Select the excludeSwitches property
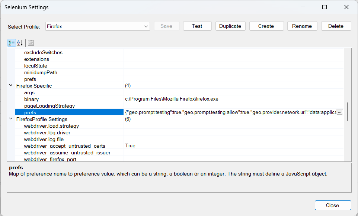The image size is (358, 216). coord(43,53)
